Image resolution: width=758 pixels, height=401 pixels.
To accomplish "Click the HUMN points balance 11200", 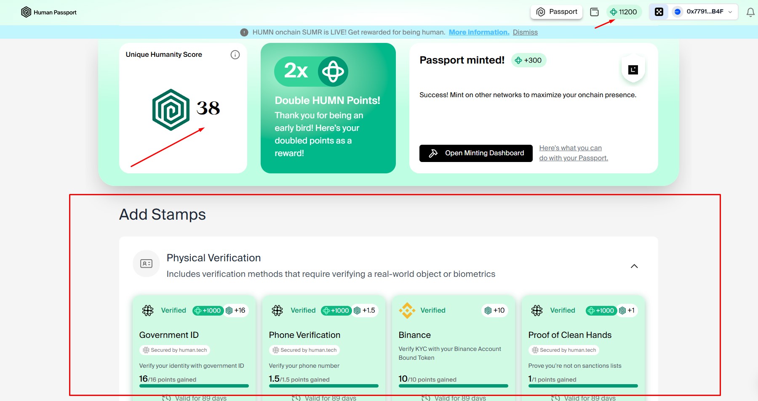I will click(624, 12).
